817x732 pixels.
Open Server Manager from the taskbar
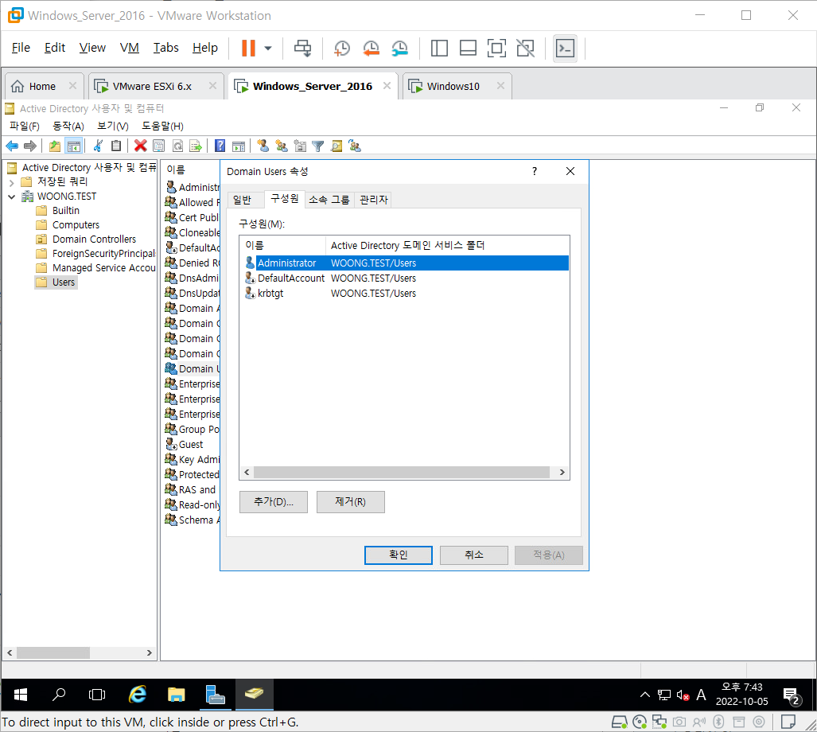pos(216,695)
